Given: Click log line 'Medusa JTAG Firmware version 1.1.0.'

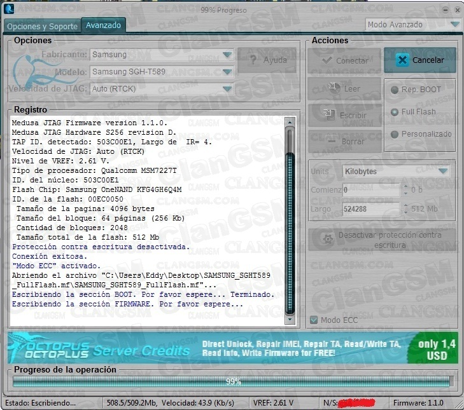Looking at the screenshot, I should 89,123.
